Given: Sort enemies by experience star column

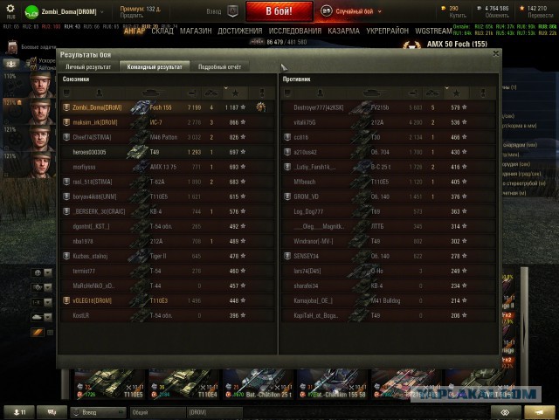Looking at the screenshot, I should pyautogui.click(x=456, y=93).
